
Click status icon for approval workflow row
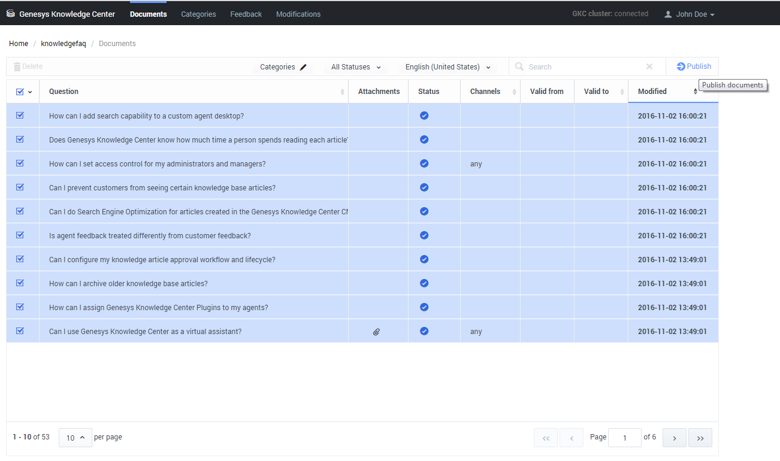click(x=424, y=259)
